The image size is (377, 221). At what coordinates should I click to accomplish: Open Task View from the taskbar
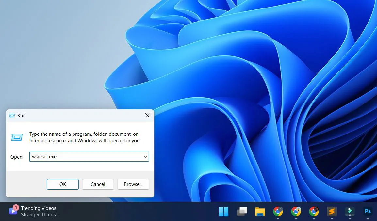coord(242,212)
